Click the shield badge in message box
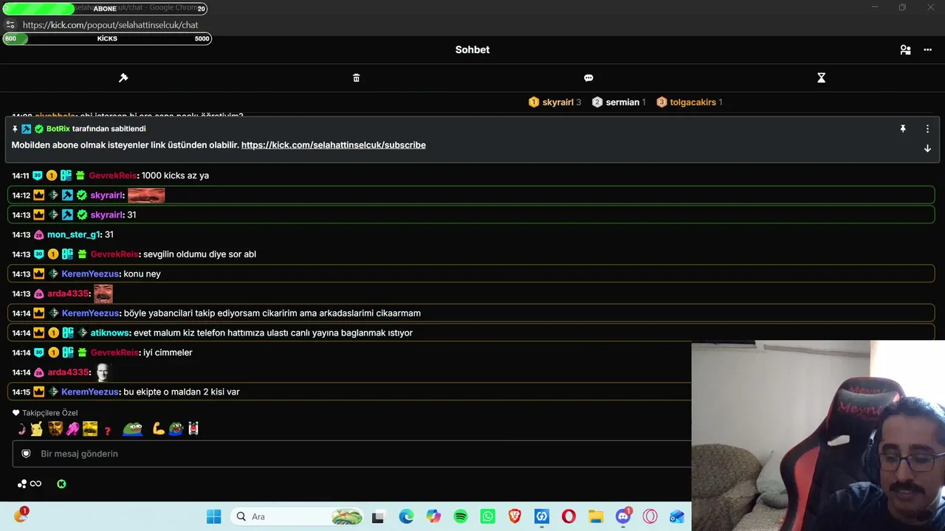Viewport: 945px width, 531px height. click(26, 454)
